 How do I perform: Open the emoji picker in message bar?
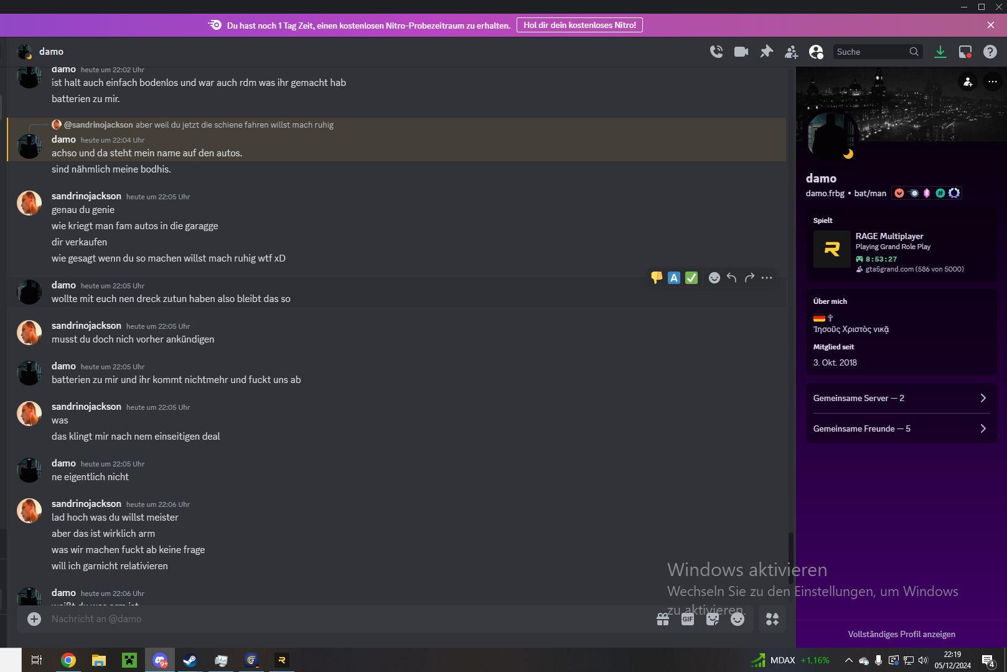(738, 619)
